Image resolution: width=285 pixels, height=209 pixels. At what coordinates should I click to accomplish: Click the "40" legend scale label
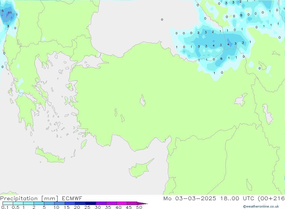(119, 207)
